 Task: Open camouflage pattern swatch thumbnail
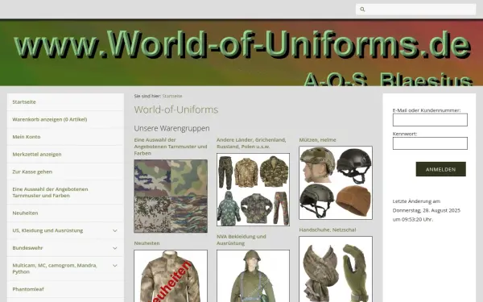pyautogui.click(x=171, y=196)
